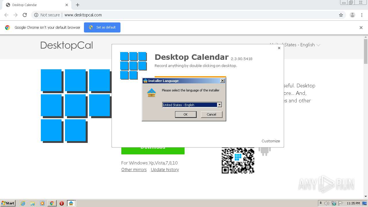The height and width of the screenshot is (207, 368).
Task: Open the United States - English site language menu
Action: [x=295, y=45]
